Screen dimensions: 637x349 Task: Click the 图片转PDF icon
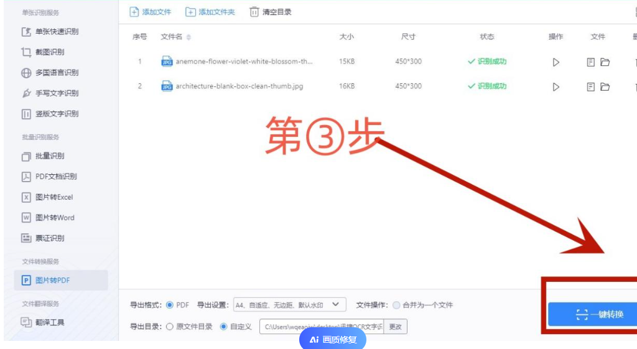point(26,281)
